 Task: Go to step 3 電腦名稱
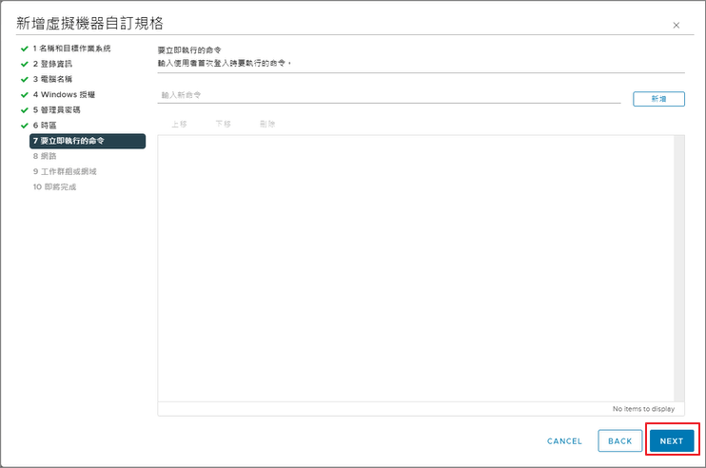coord(52,79)
